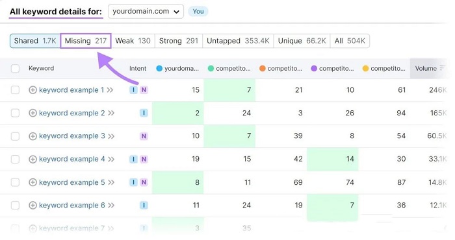455x240 pixels.
Task: Click the Intent column header
Action: [x=138, y=69]
